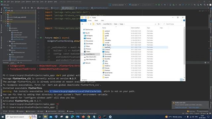Click the Windows Start button

[3, 117]
